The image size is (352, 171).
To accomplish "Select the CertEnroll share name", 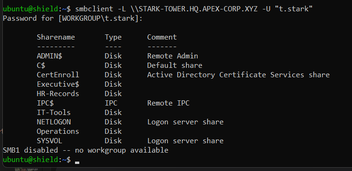I will tap(58, 74).
